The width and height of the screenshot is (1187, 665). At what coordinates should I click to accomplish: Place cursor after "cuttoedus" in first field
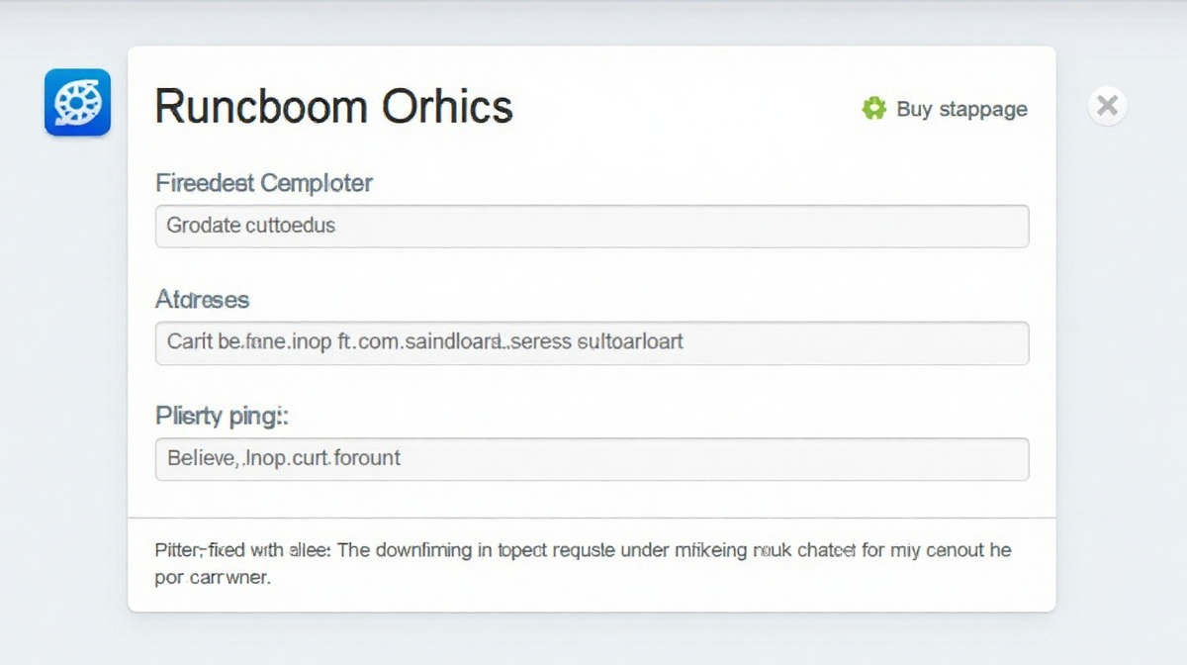point(338,226)
